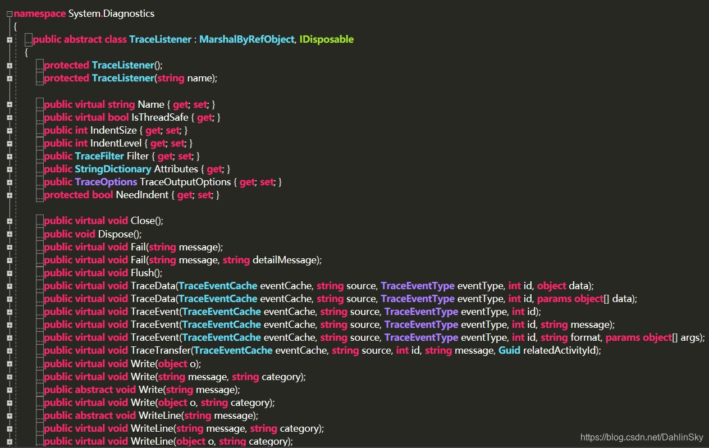Click the 'StringDictionary' type name
This screenshot has height=448, width=709.
(113, 169)
